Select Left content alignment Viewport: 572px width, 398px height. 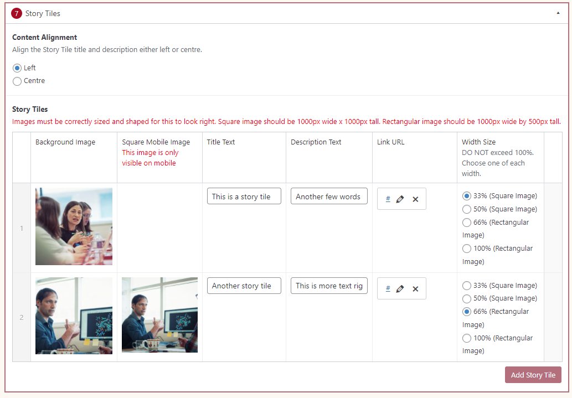(x=17, y=68)
